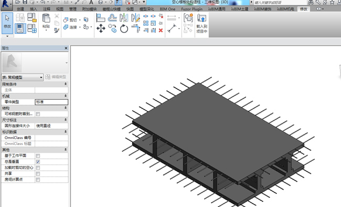
Task: Select the Offset tool icon
Action: 112,18
